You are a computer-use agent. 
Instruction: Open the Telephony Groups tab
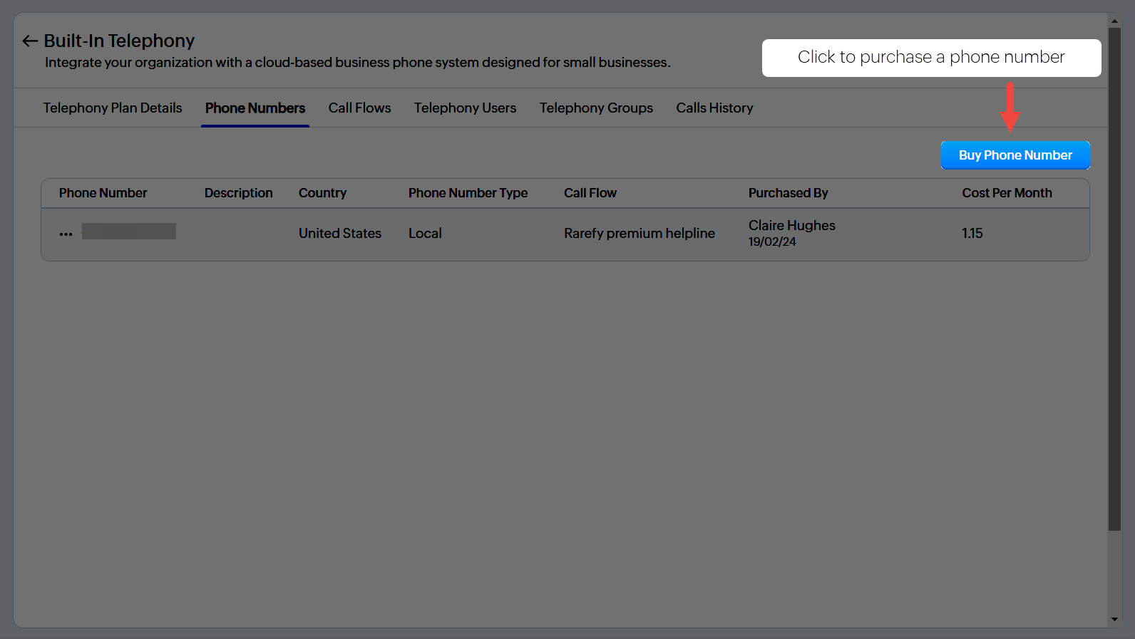click(x=596, y=108)
